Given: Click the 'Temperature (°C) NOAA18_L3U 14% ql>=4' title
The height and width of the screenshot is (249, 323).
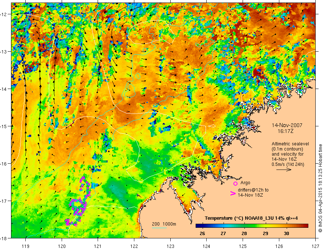Looking at the screenshot, I should coord(251,218).
